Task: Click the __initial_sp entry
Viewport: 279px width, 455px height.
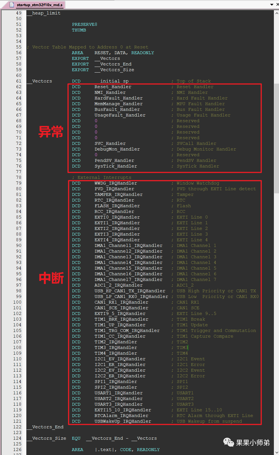Action: point(112,81)
